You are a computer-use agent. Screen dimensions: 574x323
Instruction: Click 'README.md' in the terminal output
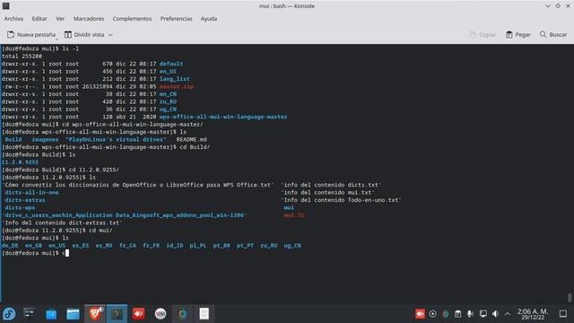click(x=191, y=140)
